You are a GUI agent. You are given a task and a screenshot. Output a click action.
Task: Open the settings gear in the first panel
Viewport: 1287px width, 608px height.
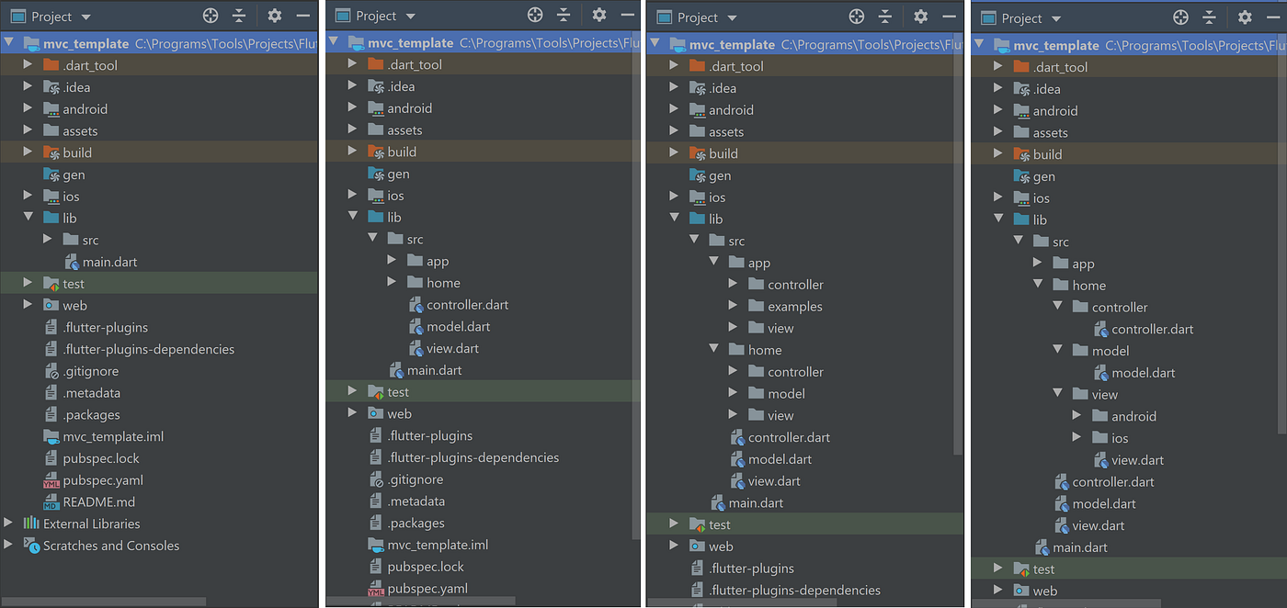pyautogui.click(x=274, y=16)
